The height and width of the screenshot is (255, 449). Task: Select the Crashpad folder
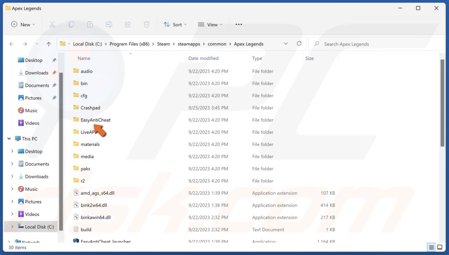point(90,107)
